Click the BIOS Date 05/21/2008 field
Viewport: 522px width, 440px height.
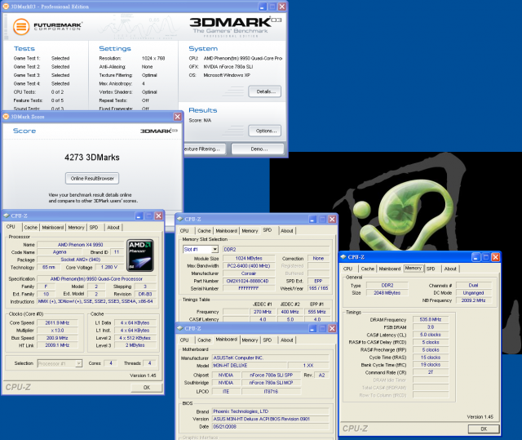270,426
